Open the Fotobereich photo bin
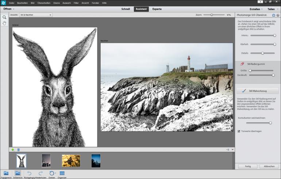The width and height of the screenshot is (281, 179). [6, 175]
